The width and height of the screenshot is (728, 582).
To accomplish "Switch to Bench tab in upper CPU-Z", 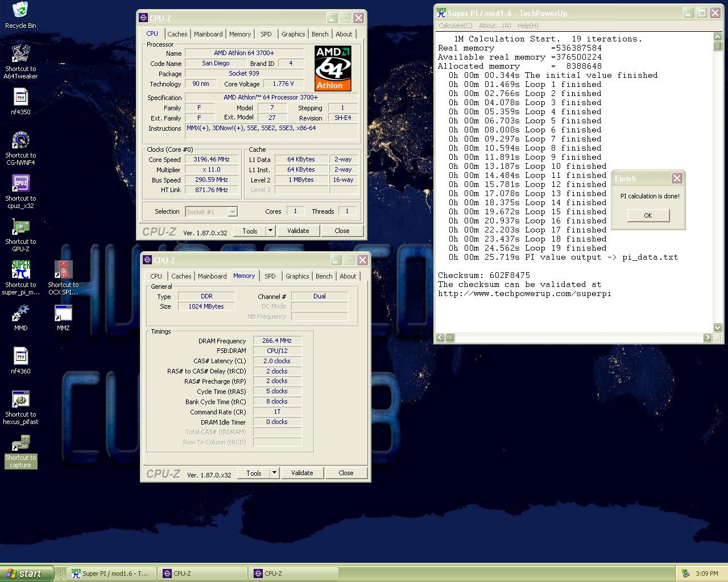I will (x=320, y=34).
